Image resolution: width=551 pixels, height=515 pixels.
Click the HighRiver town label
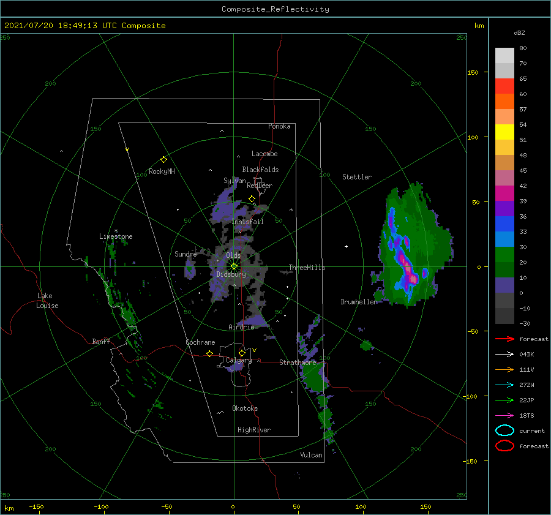click(x=254, y=430)
